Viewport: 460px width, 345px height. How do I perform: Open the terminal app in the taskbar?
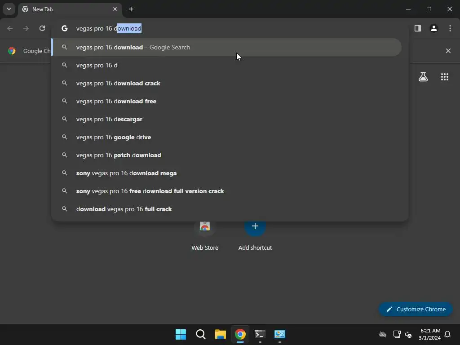click(260, 334)
